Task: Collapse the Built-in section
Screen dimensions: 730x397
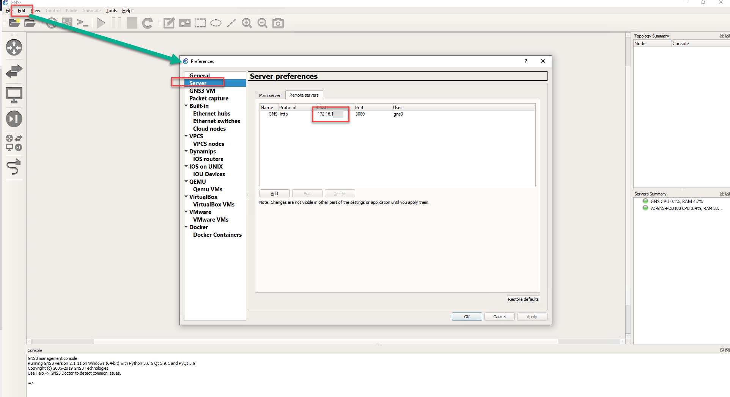Action: coord(186,106)
